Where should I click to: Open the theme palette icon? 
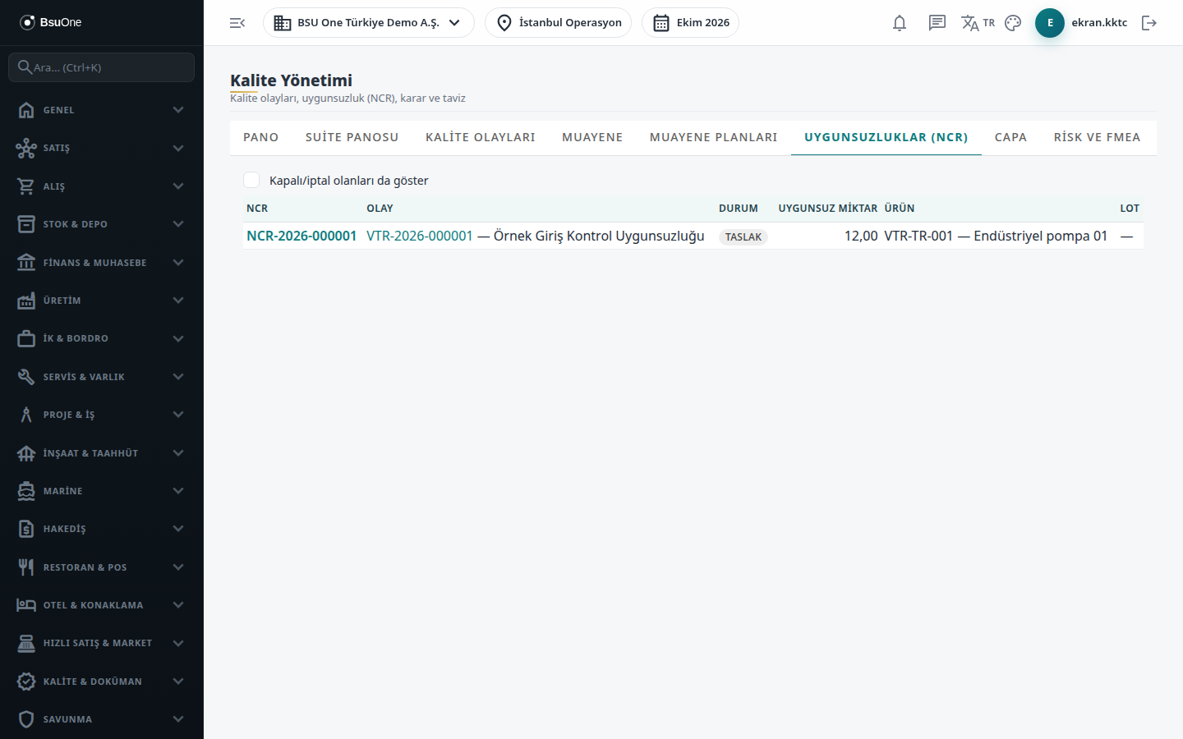1013,23
